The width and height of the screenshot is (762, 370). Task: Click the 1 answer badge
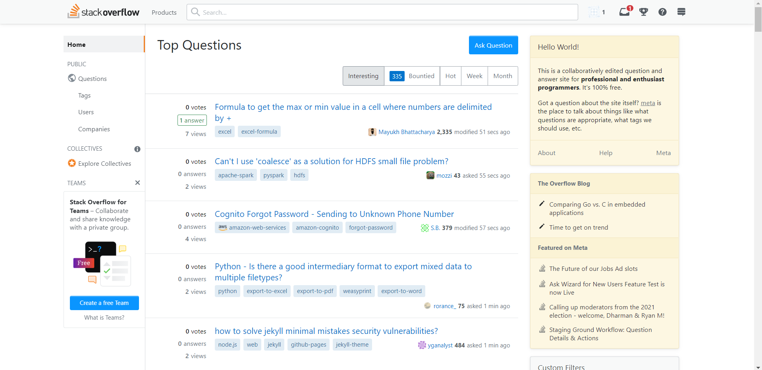click(x=192, y=120)
